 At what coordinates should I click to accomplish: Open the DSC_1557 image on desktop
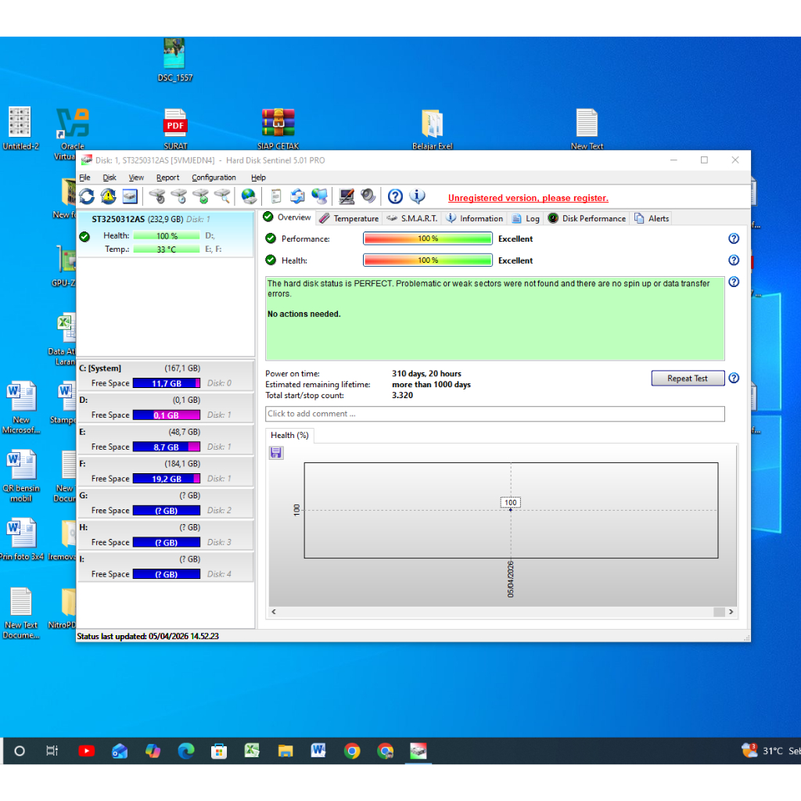[174, 59]
